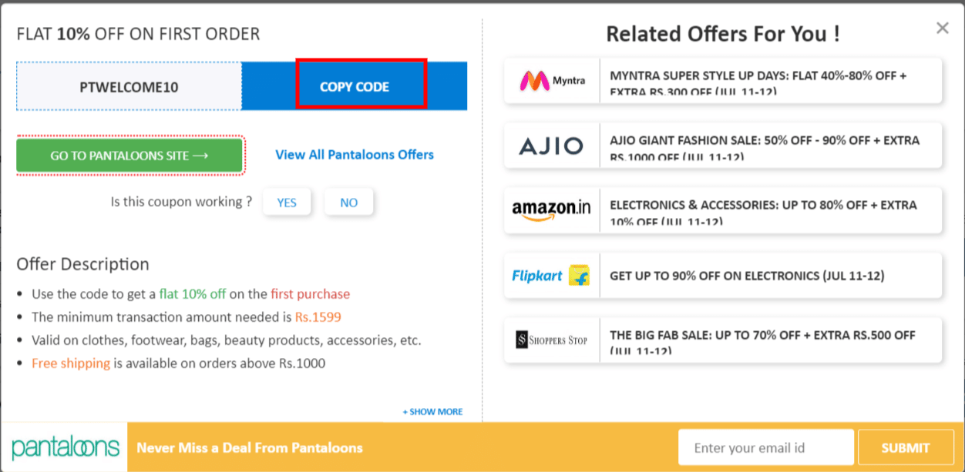Select the AJIO brand logo
This screenshot has width=965, height=472.
550,146
